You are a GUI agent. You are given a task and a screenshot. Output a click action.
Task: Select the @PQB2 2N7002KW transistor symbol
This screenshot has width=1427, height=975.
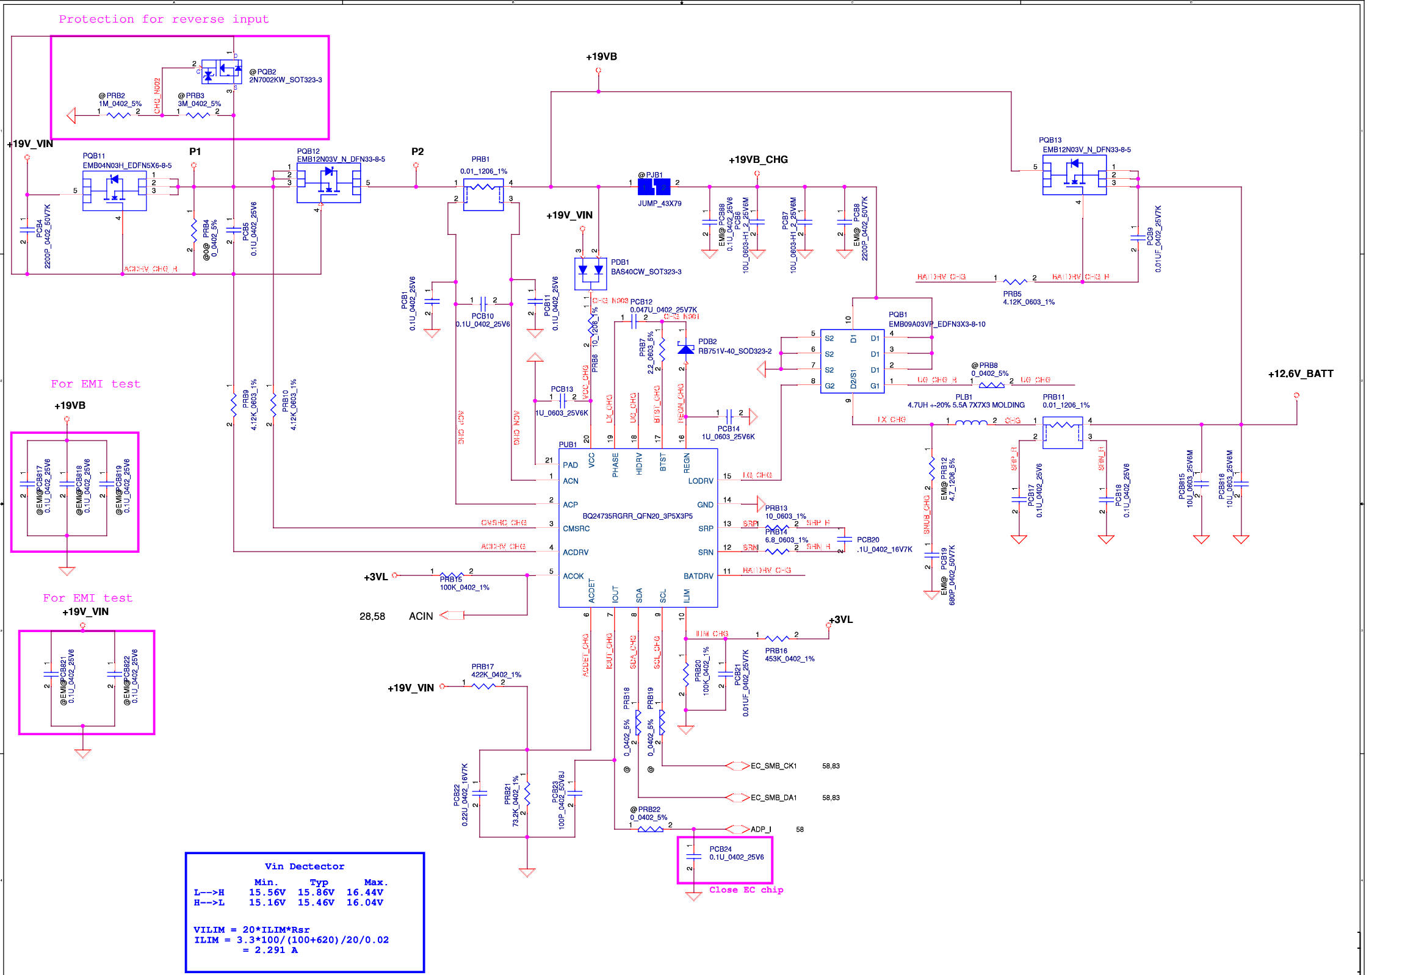tap(222, 72)
